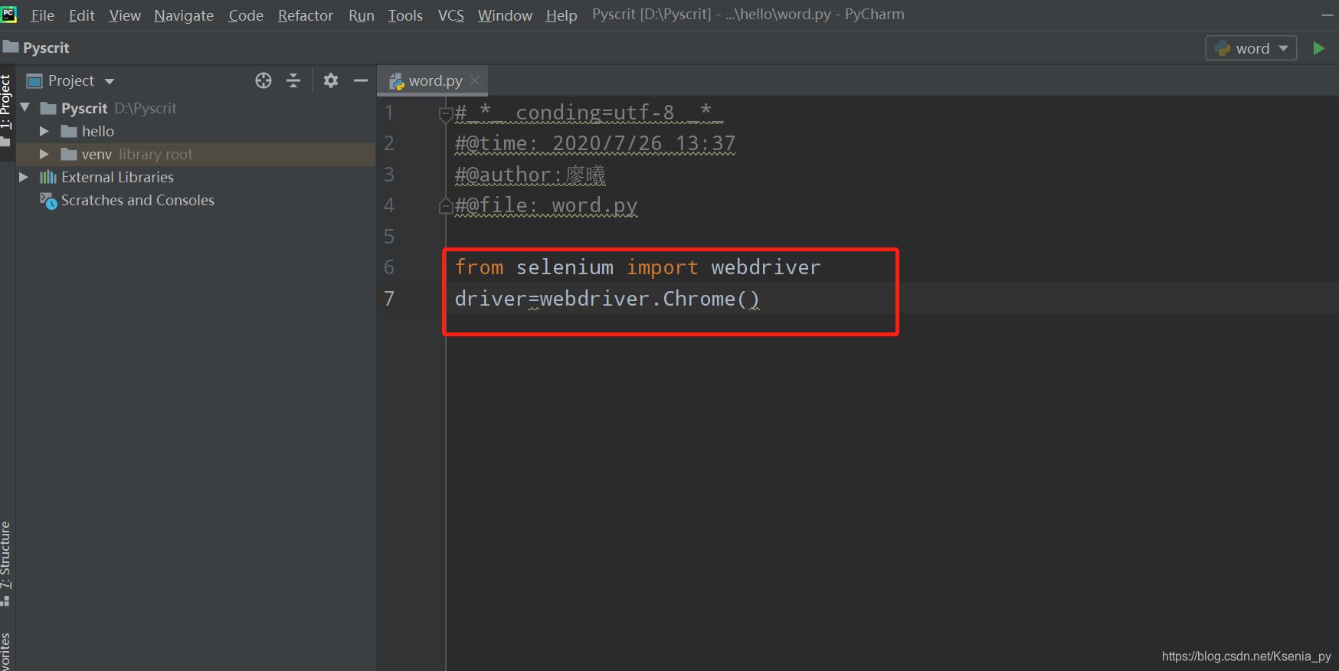The width and height of the screenshot is (1339, 671).
Task: Open the File menu
Action: tap(42, 15)
